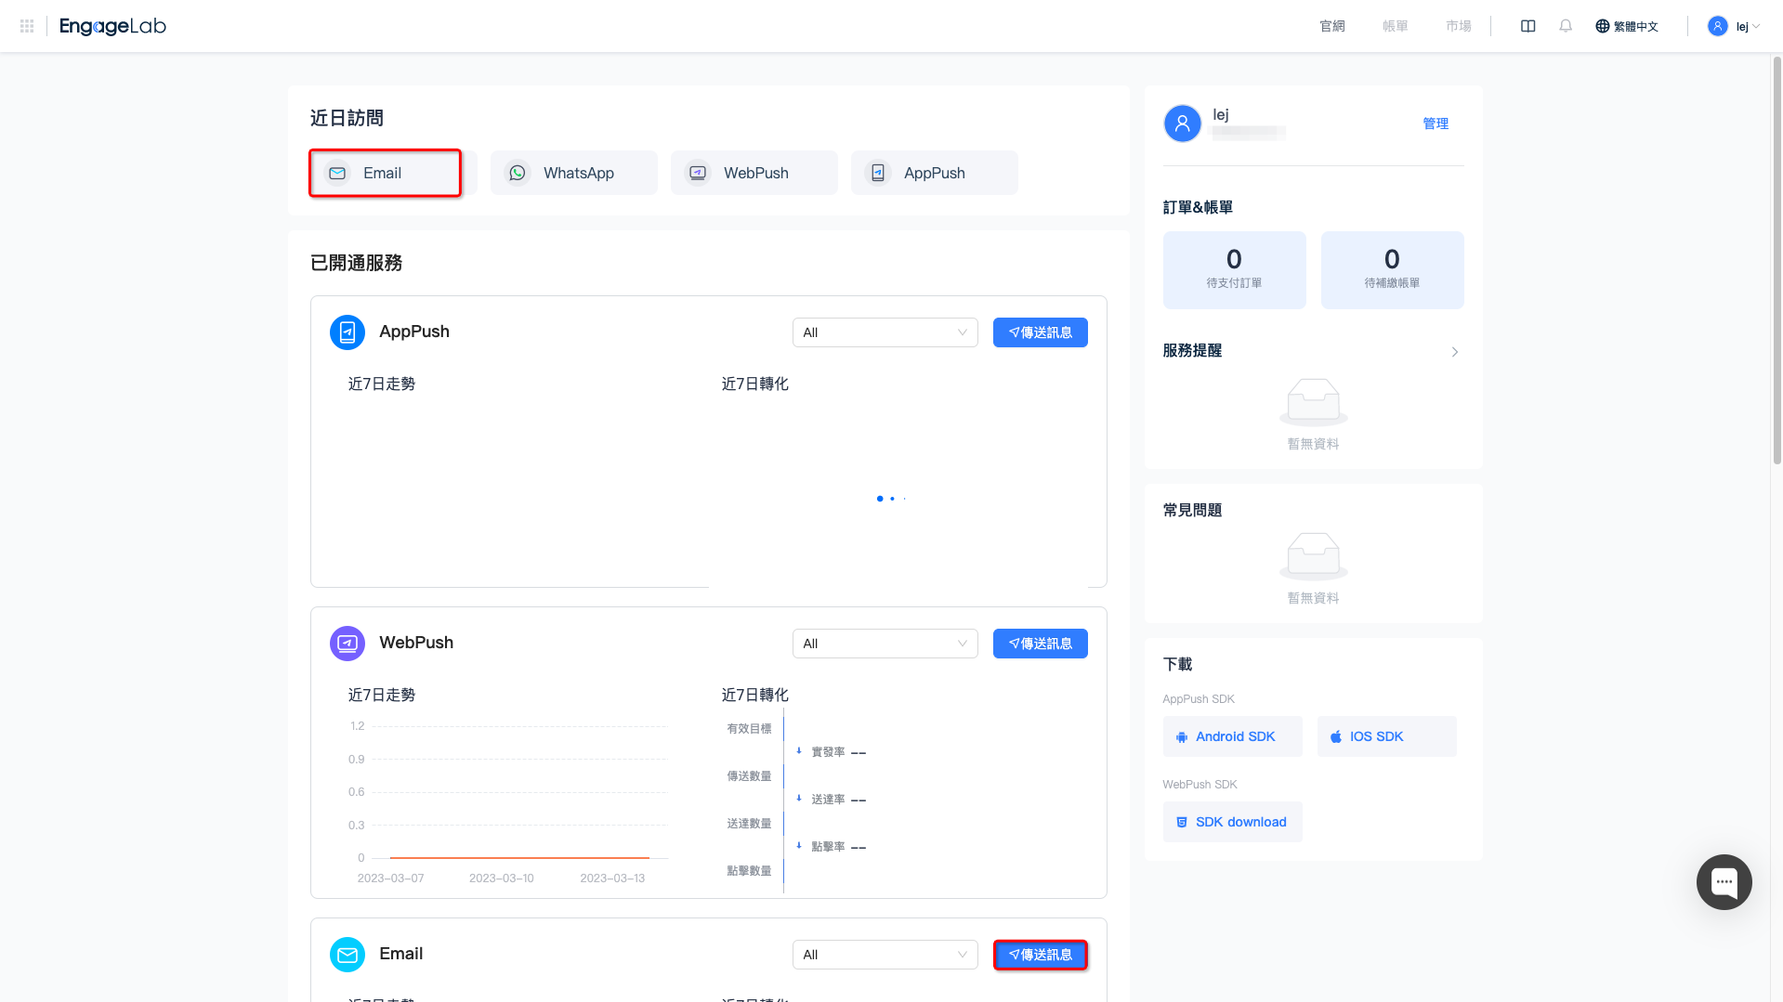Click the profile avatar in the lej card
The image size is (1783, 1002).
(1183, 124)
